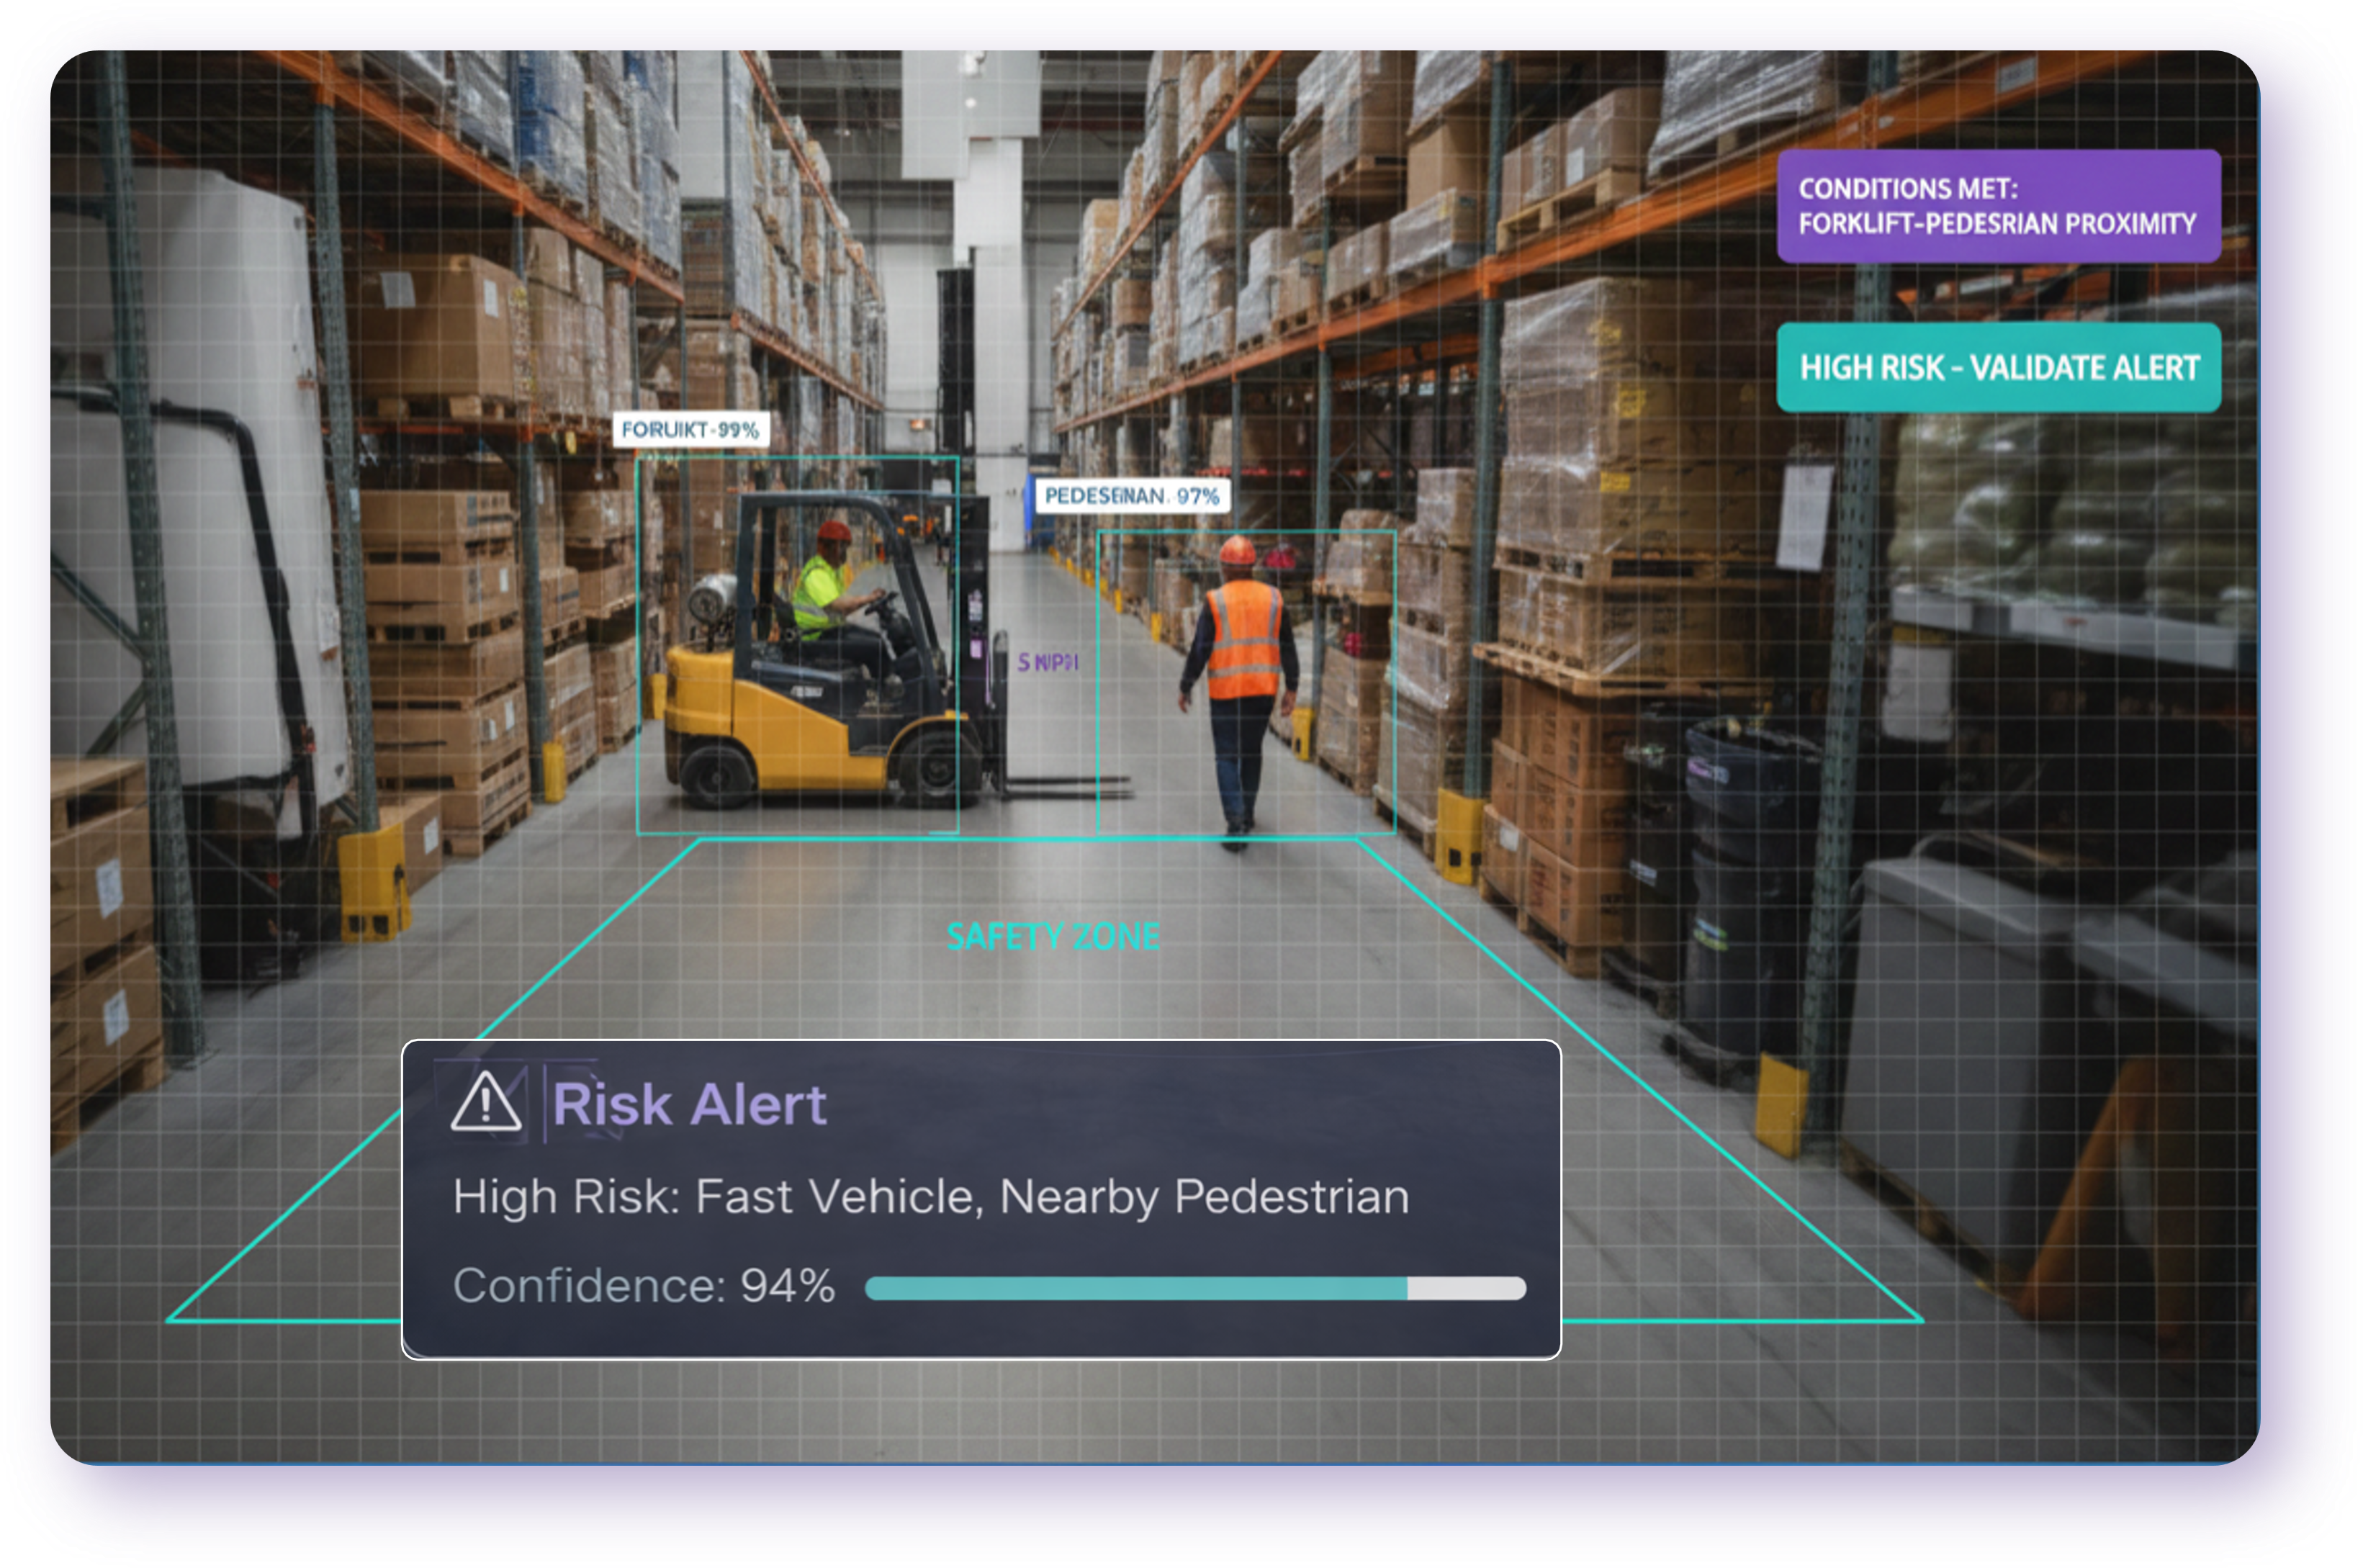Click the gray unfilled end of confidence bar
The width and height of the screenshot is (2363, 1568).
pyautogui.click(x=1466, y=1288)
